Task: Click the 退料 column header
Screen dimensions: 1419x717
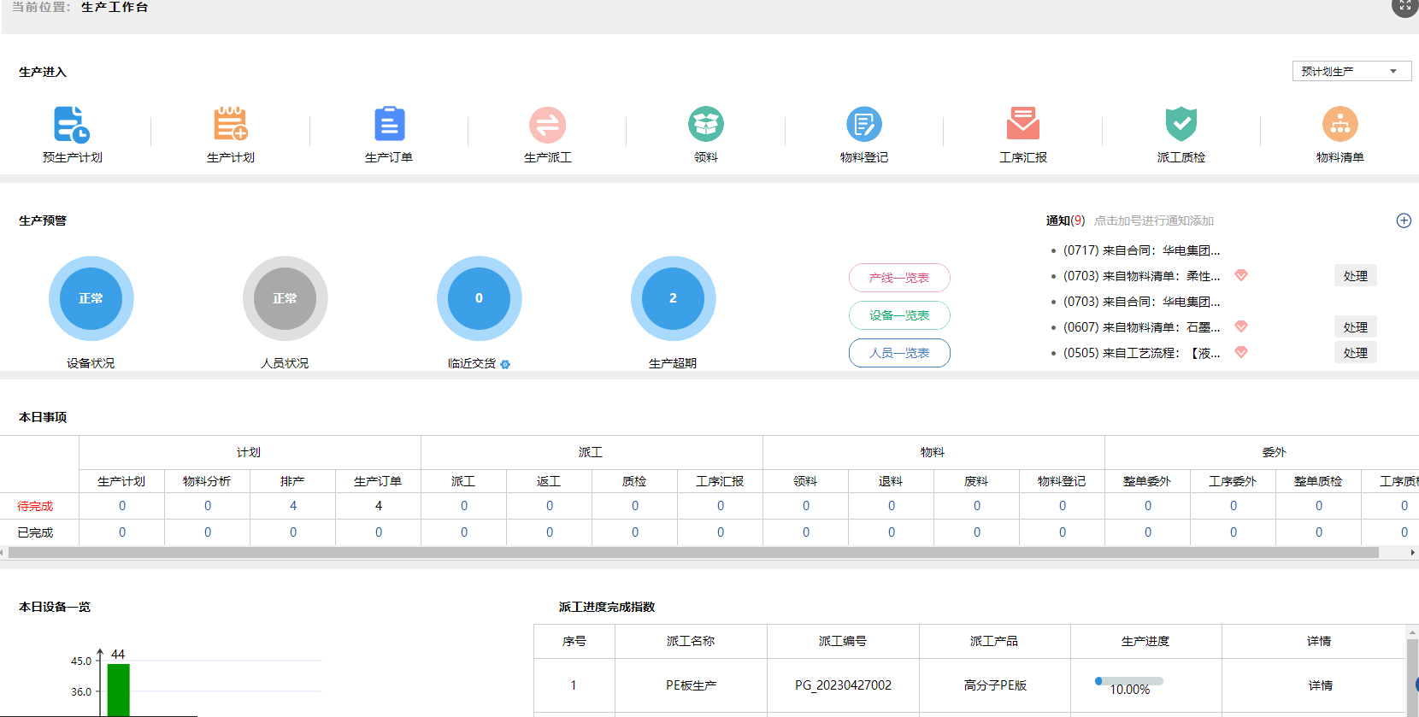Action: pyautogui.click(x=891, y=481)
